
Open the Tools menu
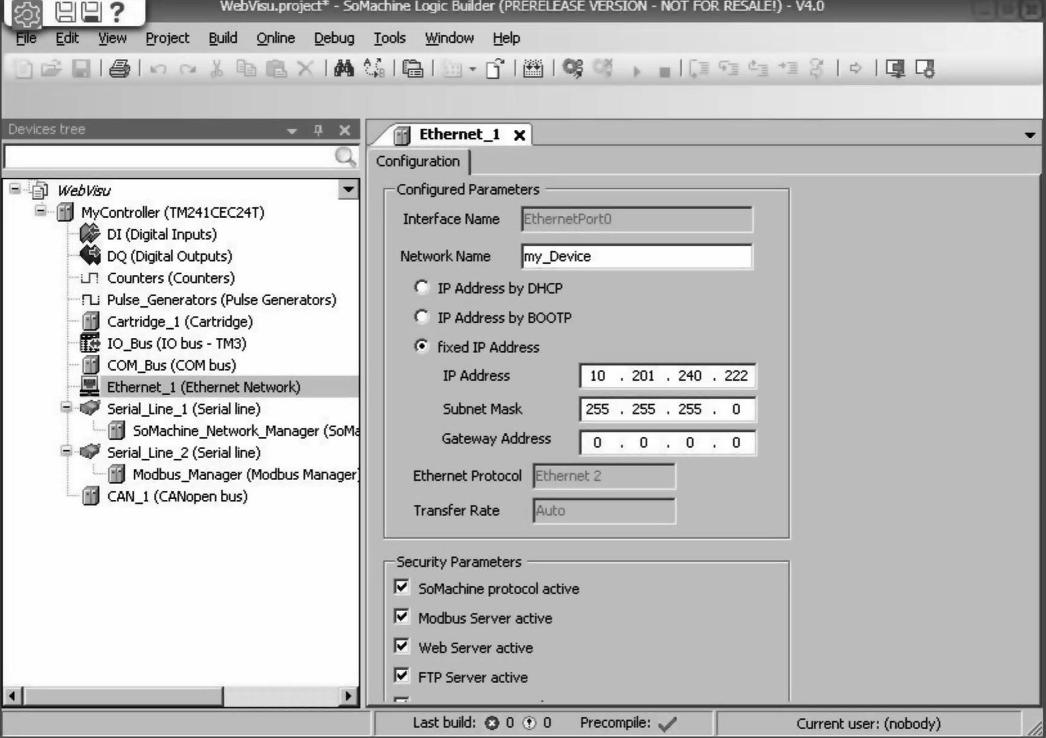click(389, 38)
